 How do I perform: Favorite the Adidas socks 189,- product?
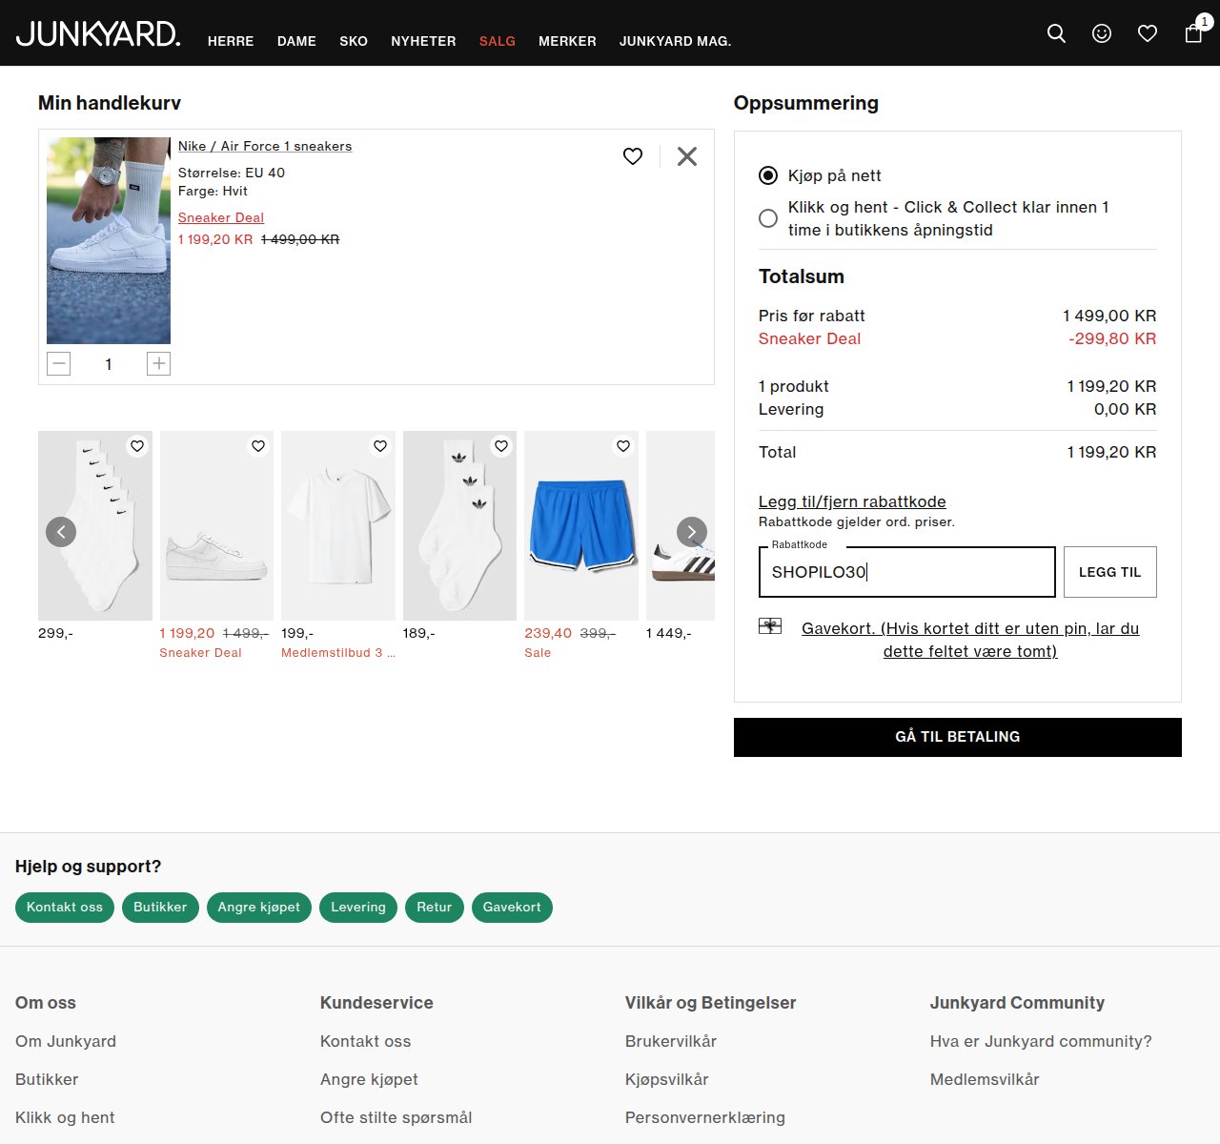501,446
